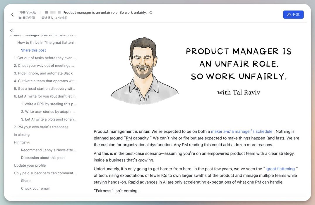
Task: Click the document title in header
Action: click(105, 13)
